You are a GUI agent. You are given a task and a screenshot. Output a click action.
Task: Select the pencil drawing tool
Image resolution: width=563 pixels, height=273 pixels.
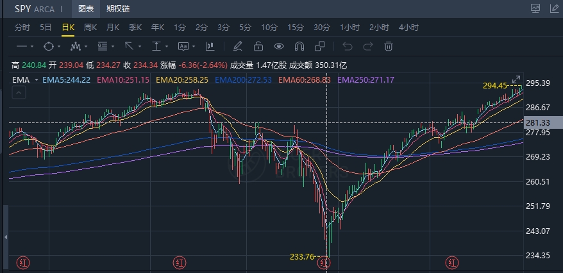(238, 46)
